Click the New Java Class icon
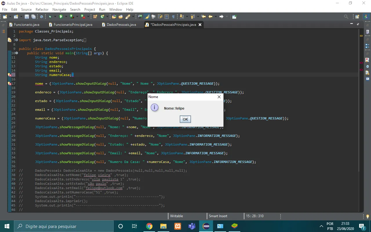371x232 pixels. pos(102,17)
